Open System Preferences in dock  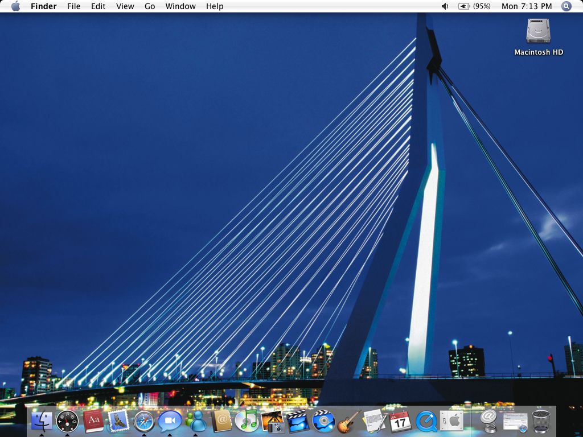(451, 422)
